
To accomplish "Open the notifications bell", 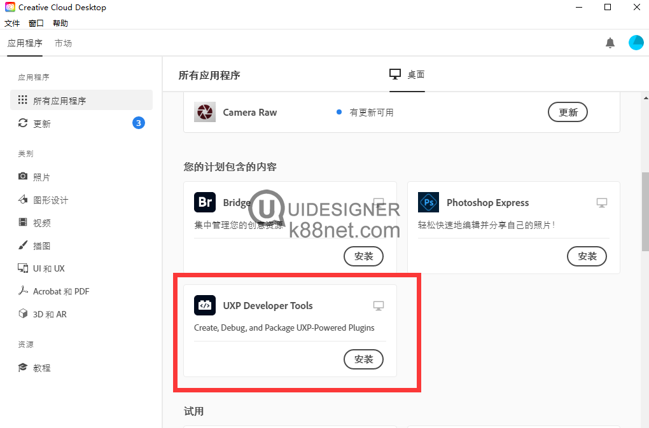I will 610,43.
